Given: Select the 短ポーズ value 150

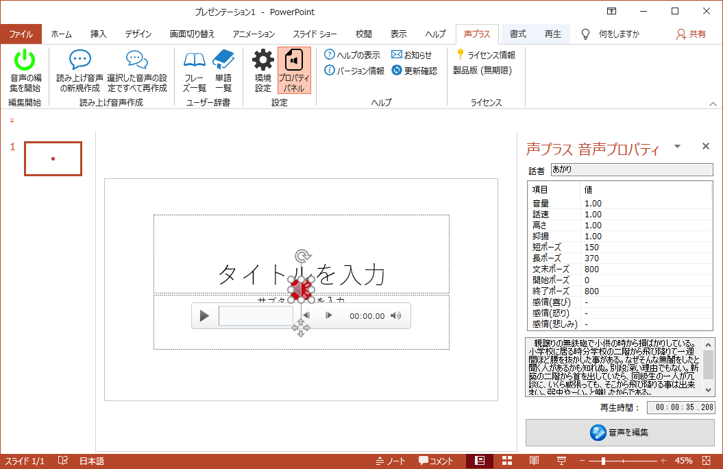Looking at the screenshot, I should coord(591,247).
